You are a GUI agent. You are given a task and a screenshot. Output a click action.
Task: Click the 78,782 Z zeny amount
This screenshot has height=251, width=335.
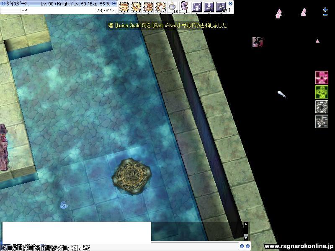click(106, 10)
